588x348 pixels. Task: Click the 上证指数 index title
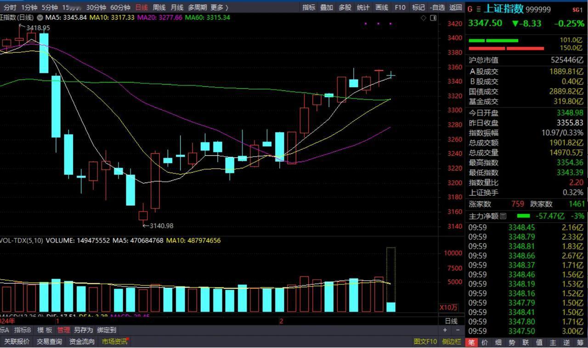pos(504,9)
